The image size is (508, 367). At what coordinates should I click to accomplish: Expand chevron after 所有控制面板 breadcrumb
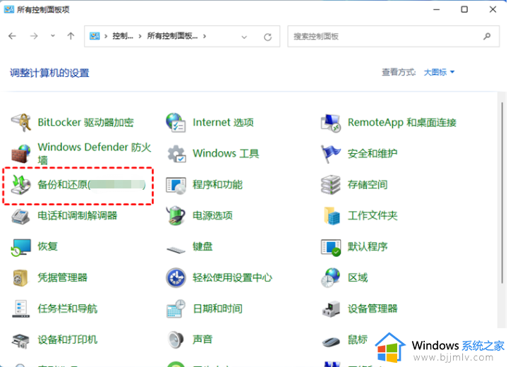205,36
